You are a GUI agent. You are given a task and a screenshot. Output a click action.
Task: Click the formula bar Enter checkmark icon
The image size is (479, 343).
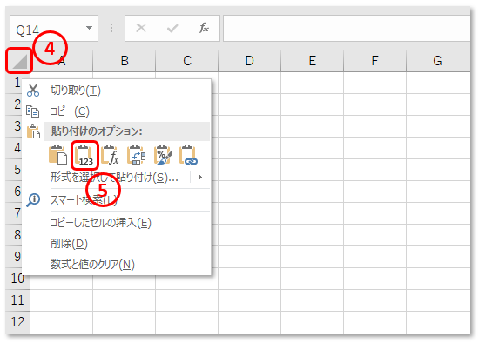point(172,29)
